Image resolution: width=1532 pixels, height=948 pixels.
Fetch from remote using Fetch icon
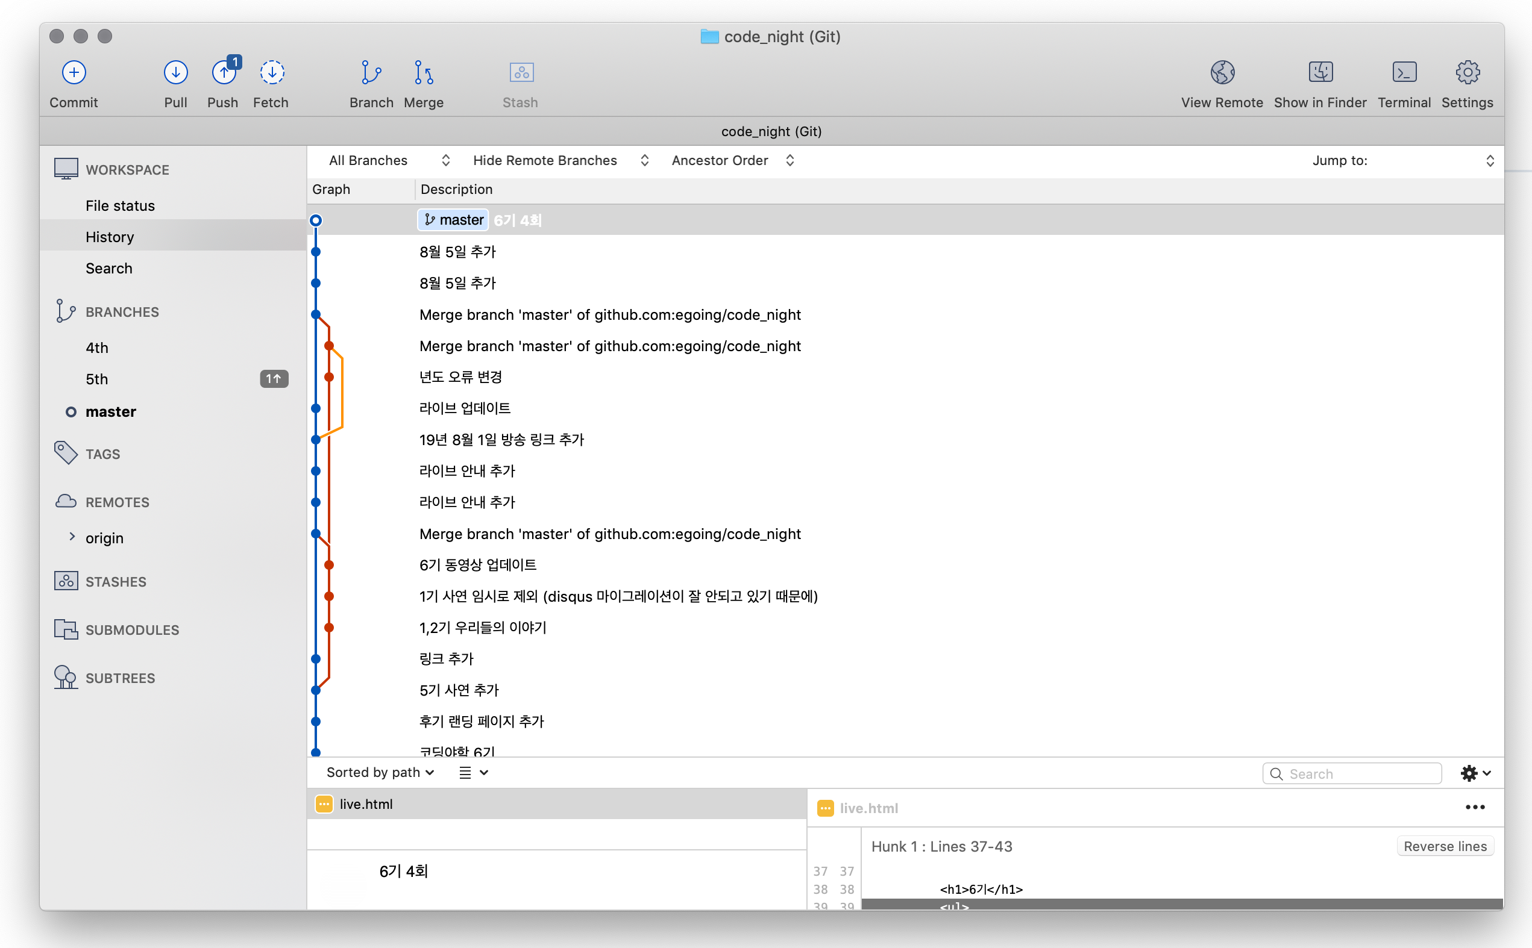pos(272,73)
